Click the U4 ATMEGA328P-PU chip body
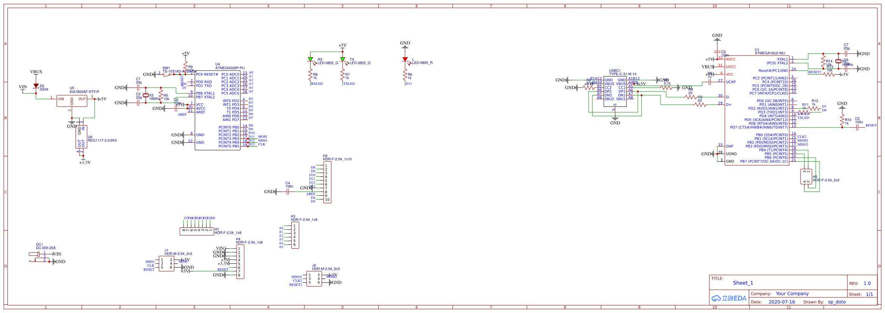 pyautogui.click(x=218, y=110)
